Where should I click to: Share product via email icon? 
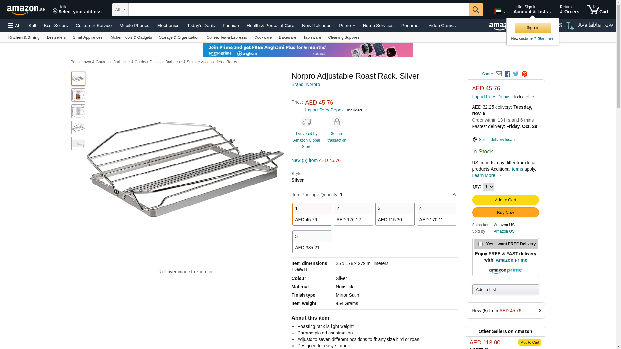tap(499, 74)
